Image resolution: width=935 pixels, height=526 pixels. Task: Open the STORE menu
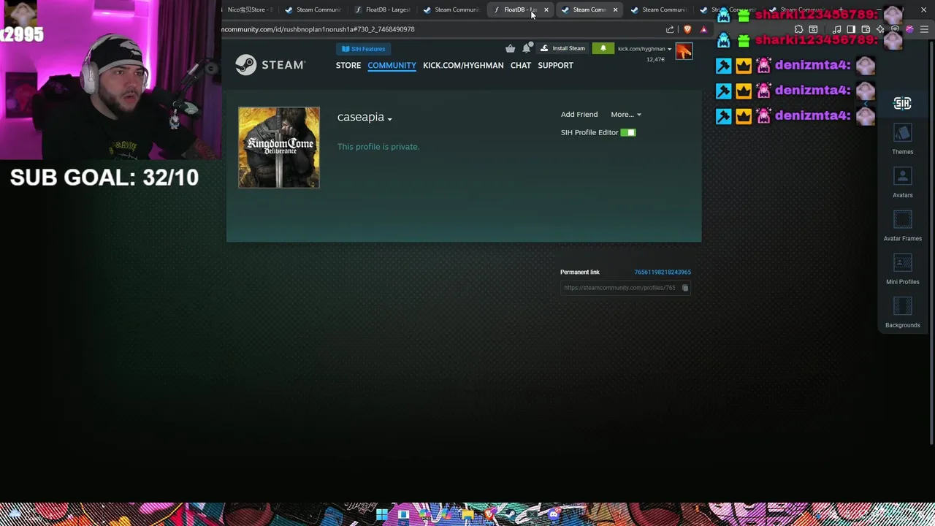tap(348, 65)
